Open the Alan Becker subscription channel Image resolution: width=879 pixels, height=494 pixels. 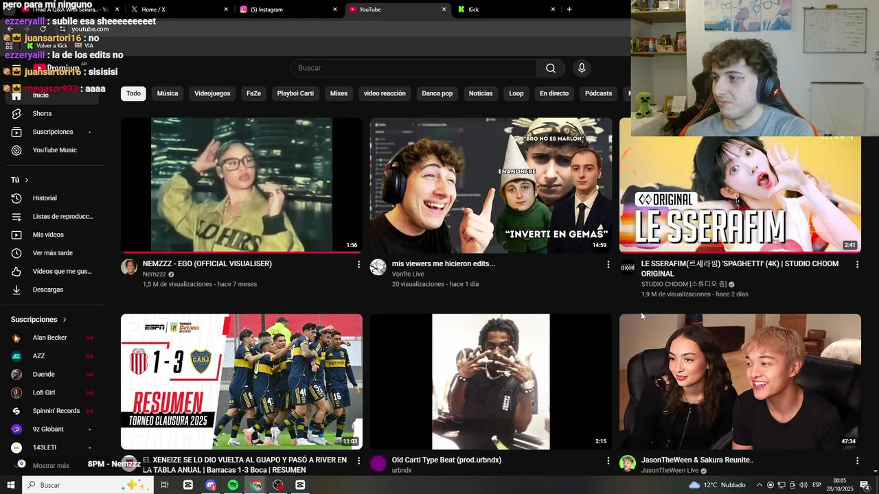click(52, 338)
